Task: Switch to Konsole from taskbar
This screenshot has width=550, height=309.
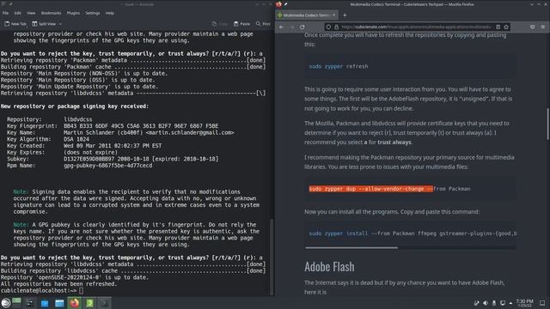Action: tap(105, 303)
